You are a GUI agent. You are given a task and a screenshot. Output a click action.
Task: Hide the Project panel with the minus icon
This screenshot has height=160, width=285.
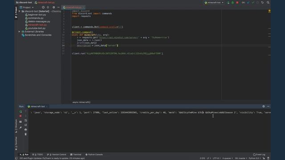(58, 8)
